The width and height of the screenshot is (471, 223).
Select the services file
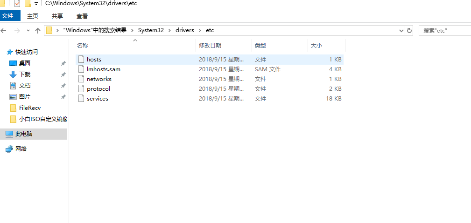[210, 98]
